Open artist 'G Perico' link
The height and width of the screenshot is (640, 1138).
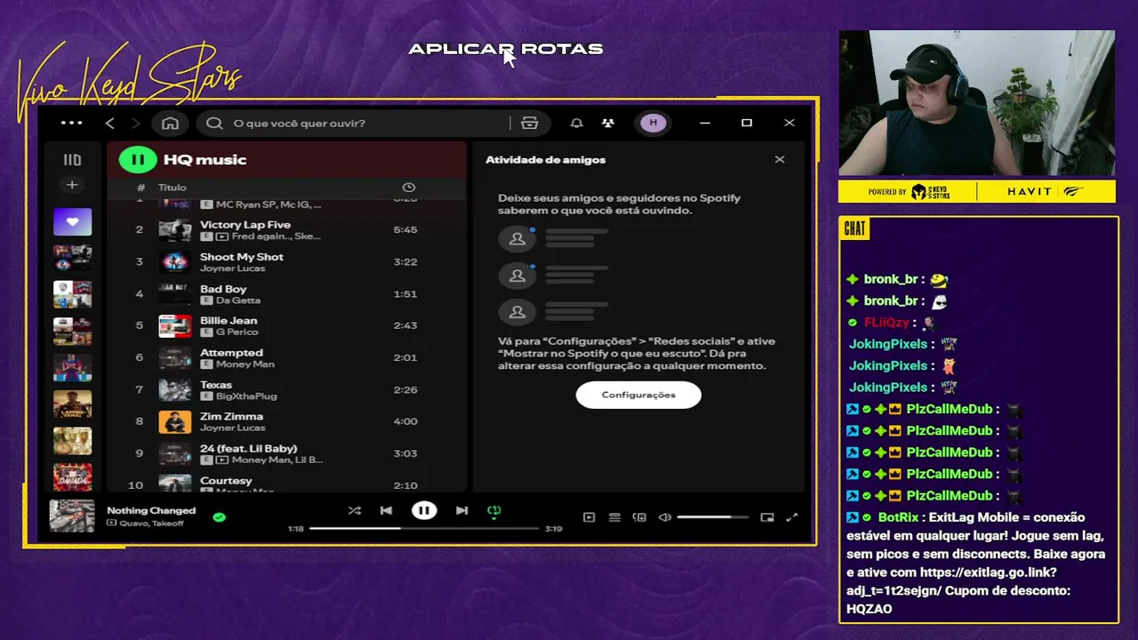tap(236, 332)
